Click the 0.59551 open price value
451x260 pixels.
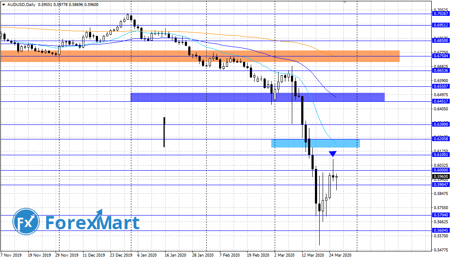point(45,5)
